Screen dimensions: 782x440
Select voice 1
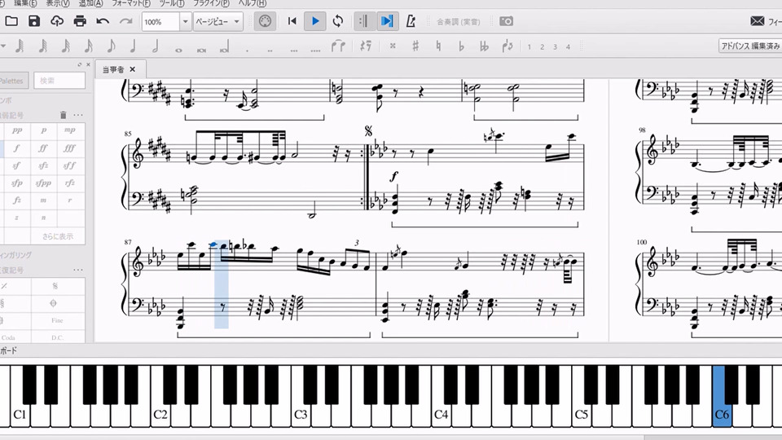pyautogui.click(x=529, y=46)
